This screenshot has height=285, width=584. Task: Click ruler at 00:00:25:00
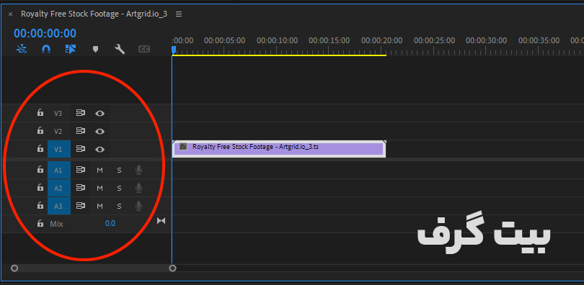(x=434, y=40)
